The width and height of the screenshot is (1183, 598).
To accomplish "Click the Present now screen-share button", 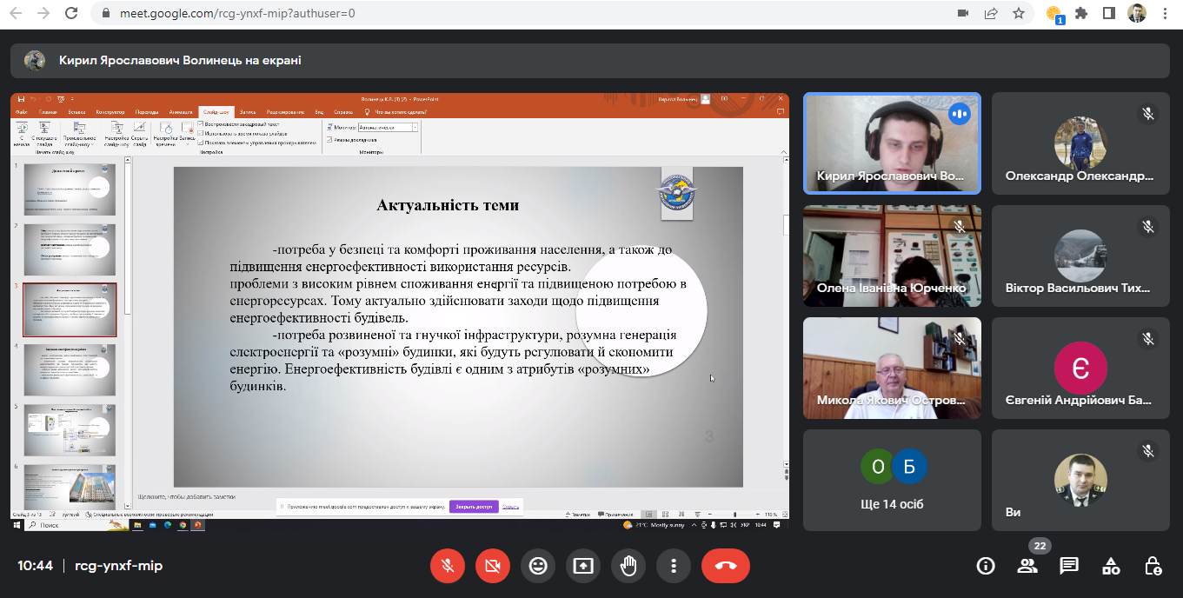I will tap(583, 566).
